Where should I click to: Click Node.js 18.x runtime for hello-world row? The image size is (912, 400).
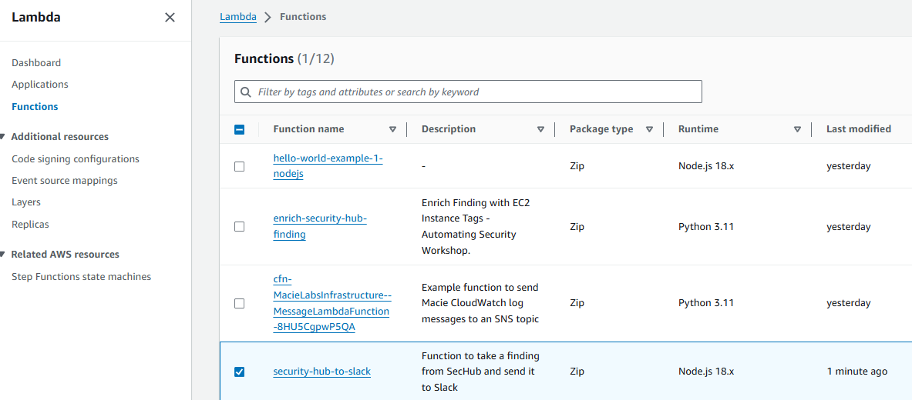pos(706,167)
